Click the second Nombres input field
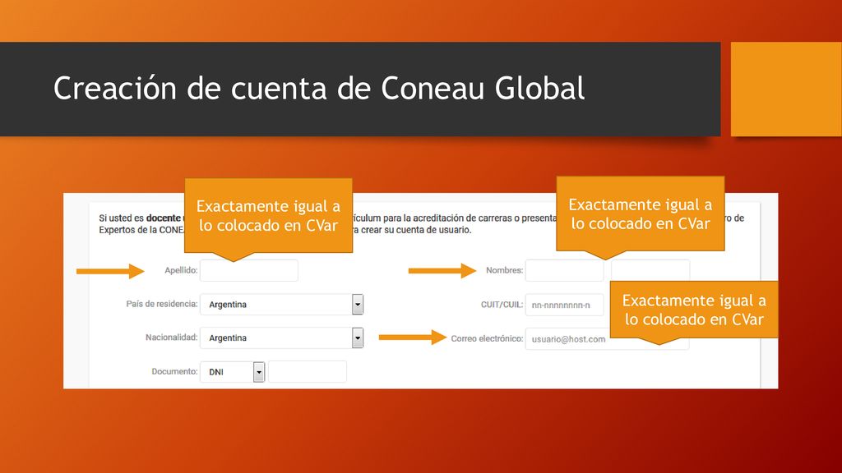The height and width of the screenshot is (473, 842). click(650, 270)
